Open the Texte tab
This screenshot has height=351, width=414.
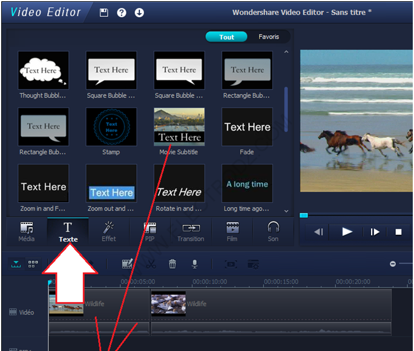(x=68, y=232)
